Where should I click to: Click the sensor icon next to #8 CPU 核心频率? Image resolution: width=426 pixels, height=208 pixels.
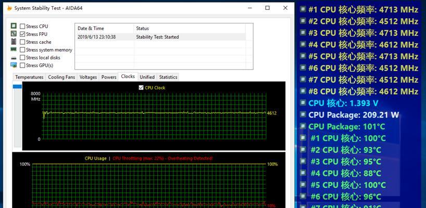tap(303, 91)
